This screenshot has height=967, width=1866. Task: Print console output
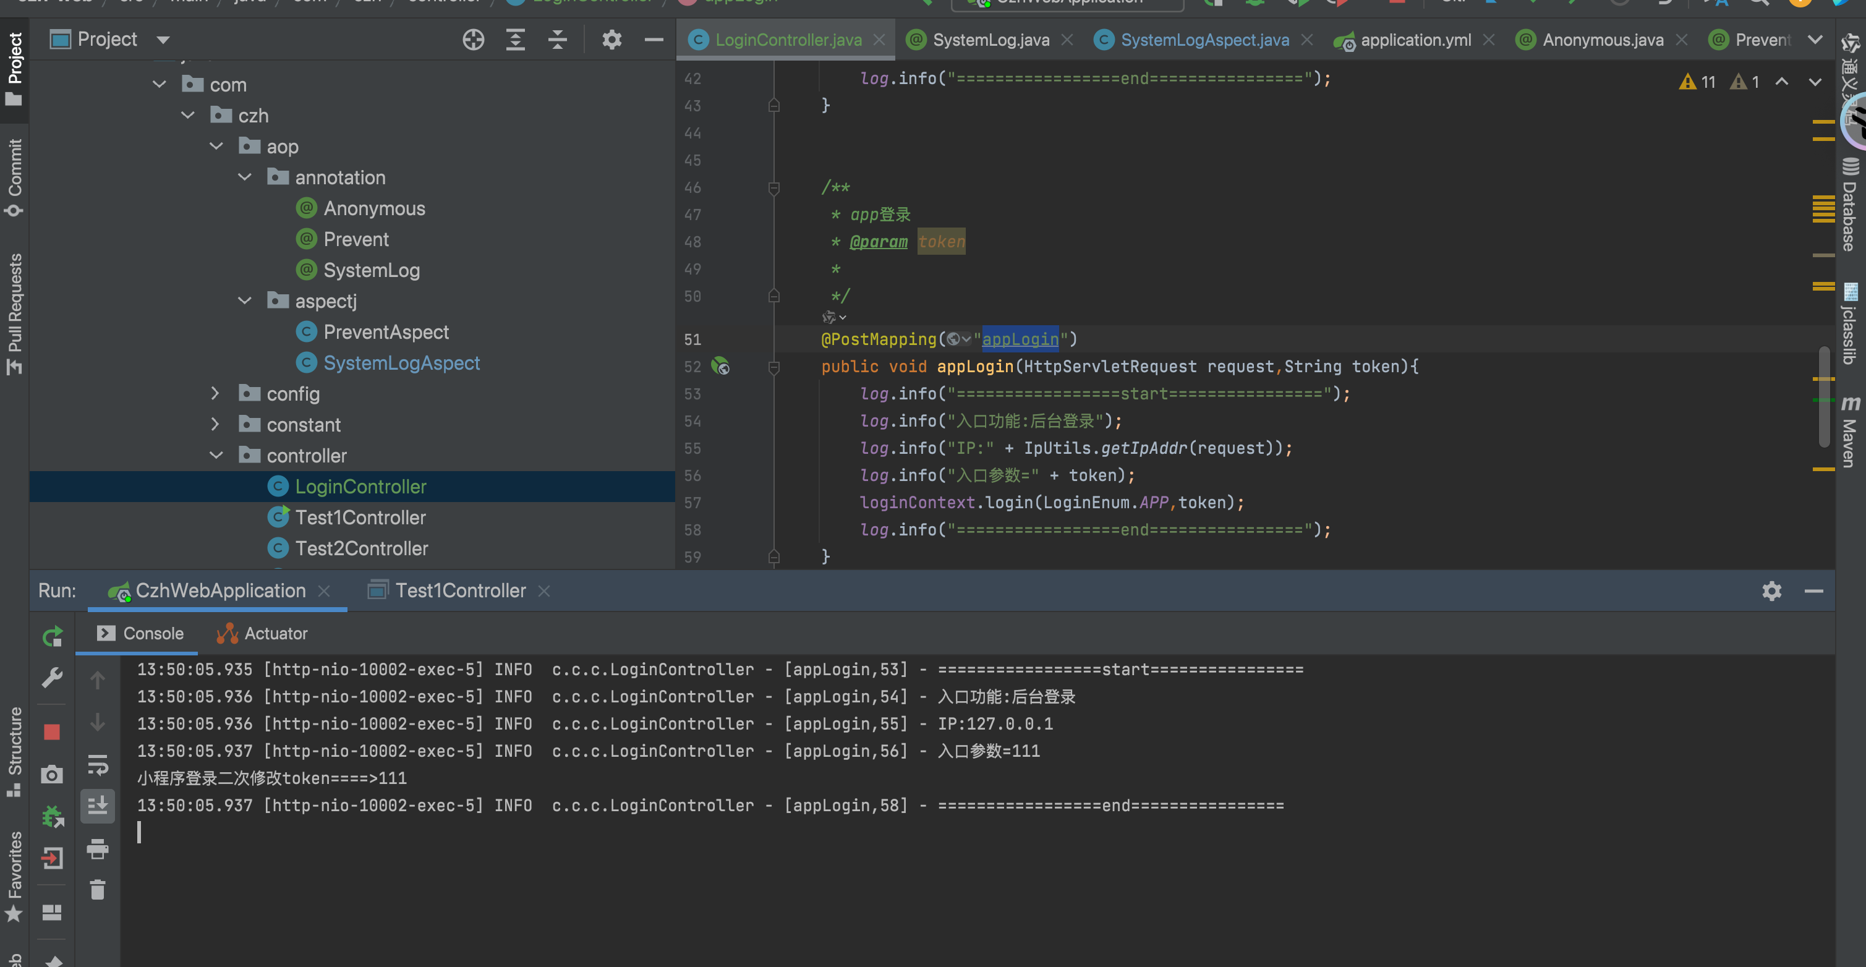pyautogui.click(x=98, y=848)
